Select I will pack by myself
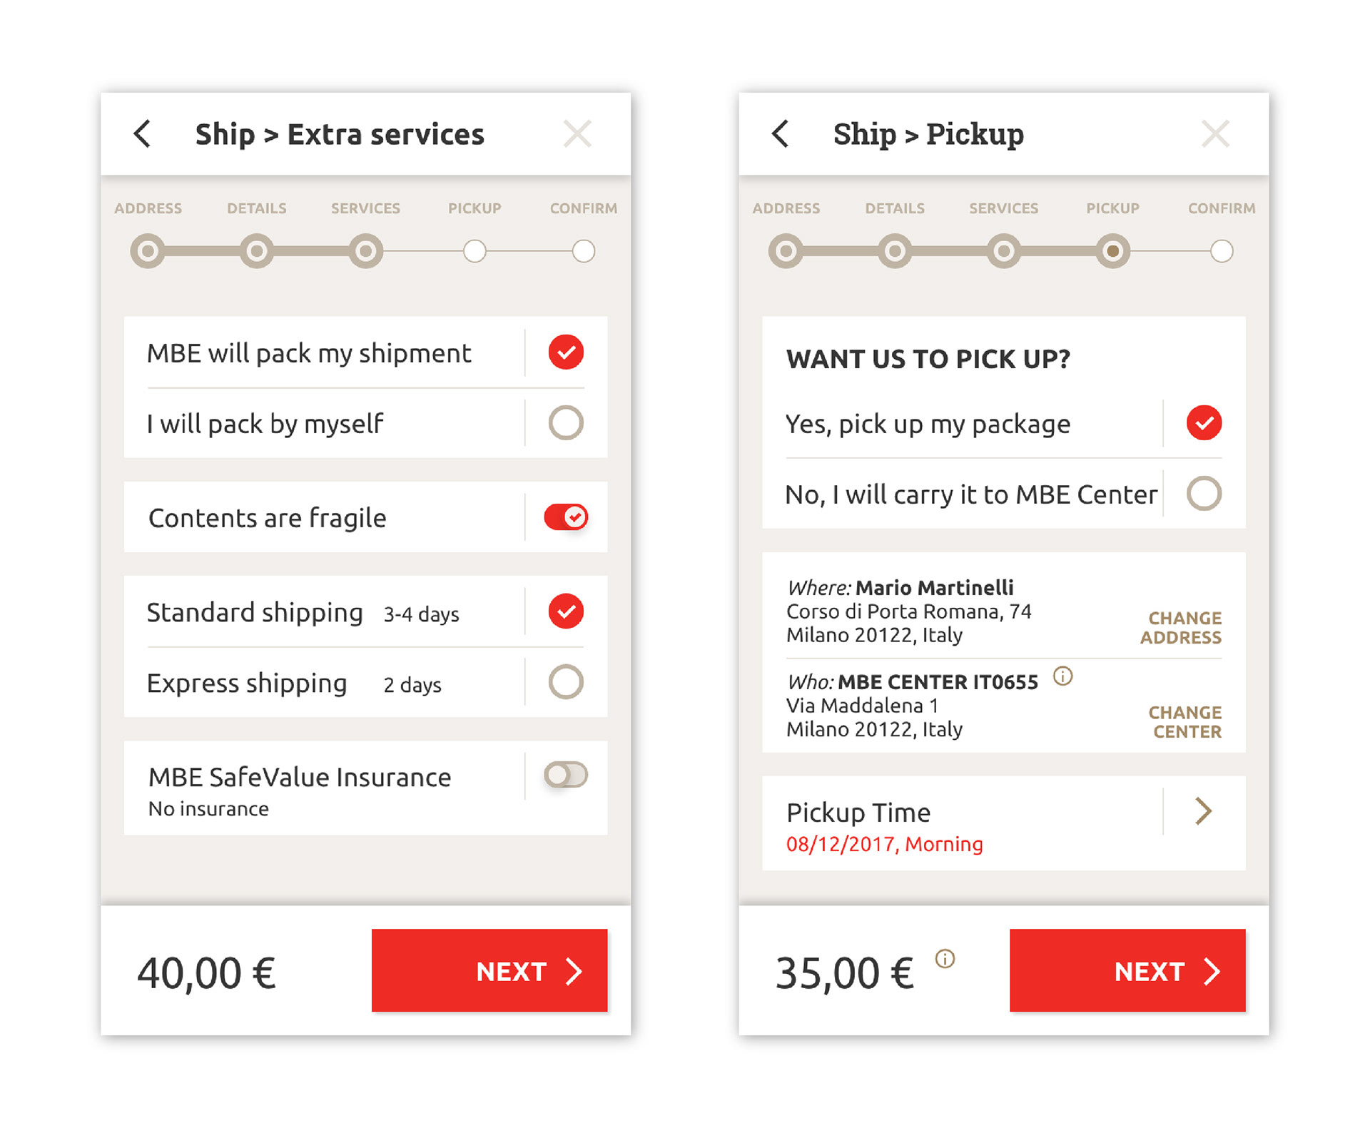This screenshot has height=1128, width=1370. pyautogui.click(x=566, y=422)
